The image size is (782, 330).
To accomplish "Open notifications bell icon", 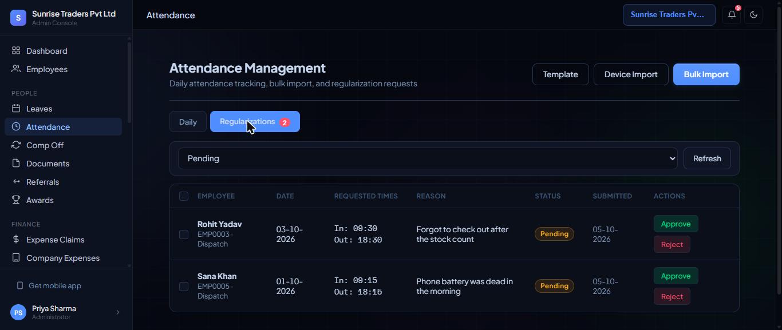I will tap(732, 15).
